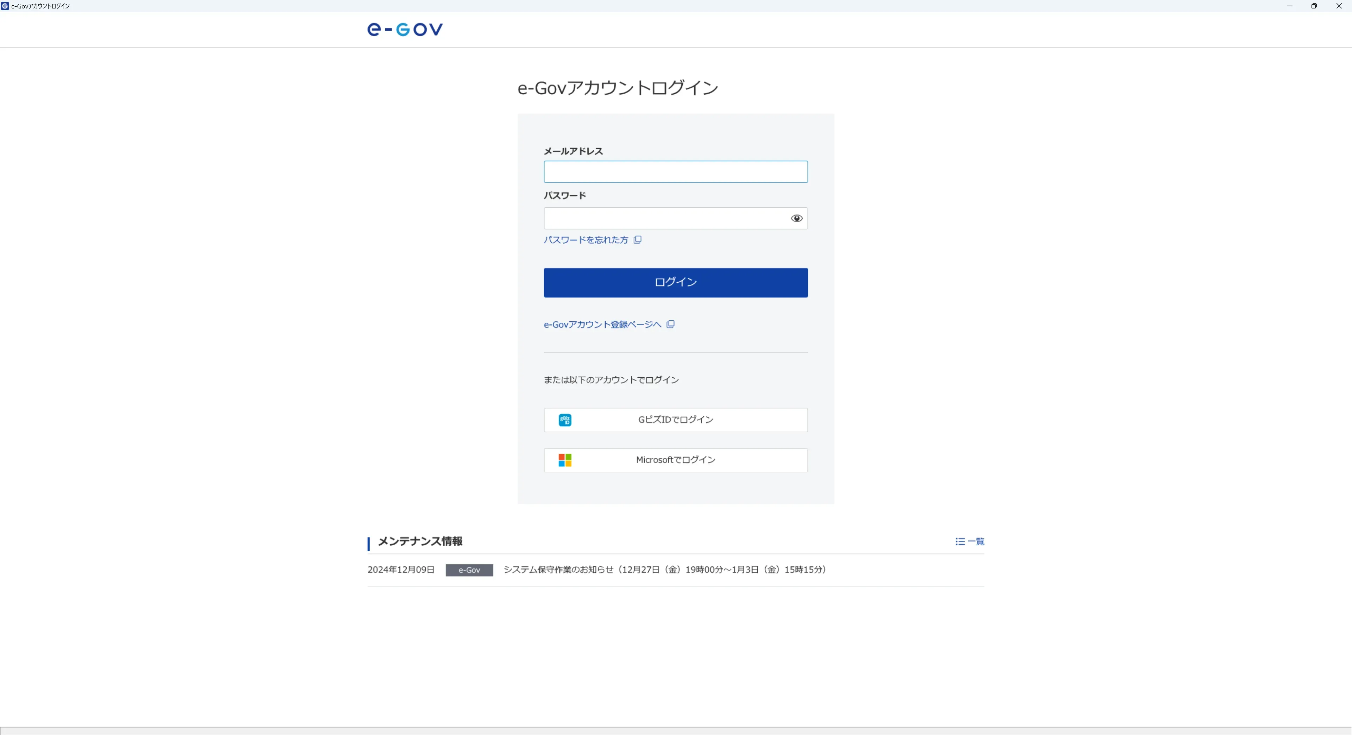
Task: Click the e-Gov icon in the title bar
Action: 5,6
